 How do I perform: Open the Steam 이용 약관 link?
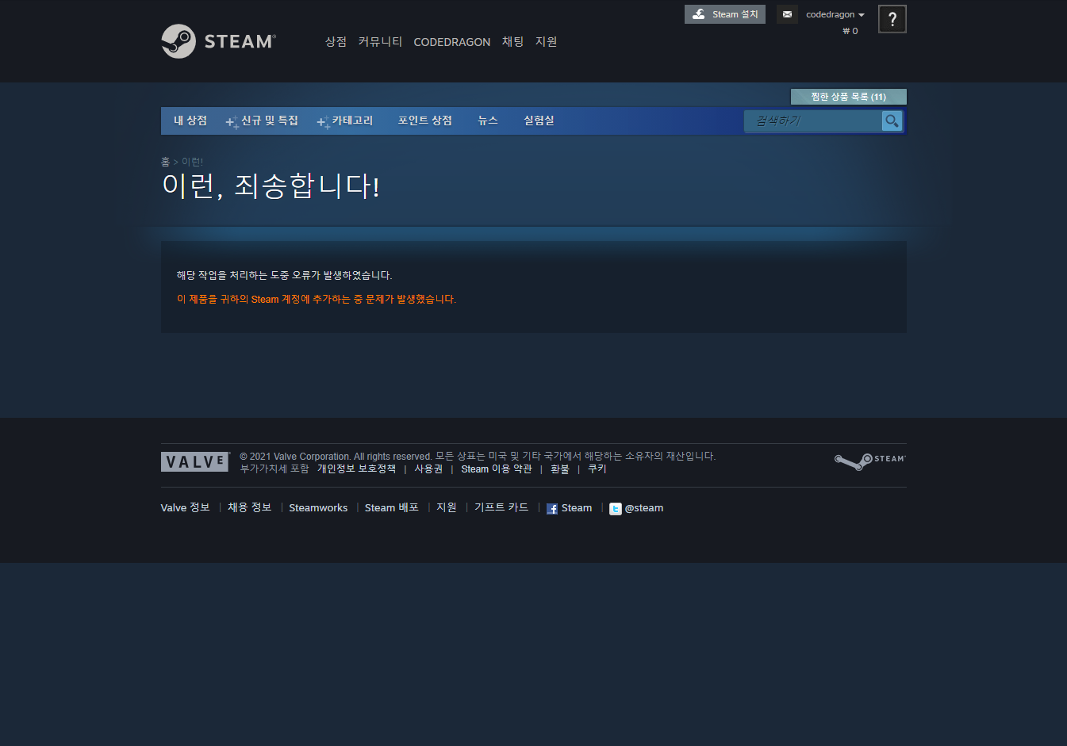click(497, 469)
